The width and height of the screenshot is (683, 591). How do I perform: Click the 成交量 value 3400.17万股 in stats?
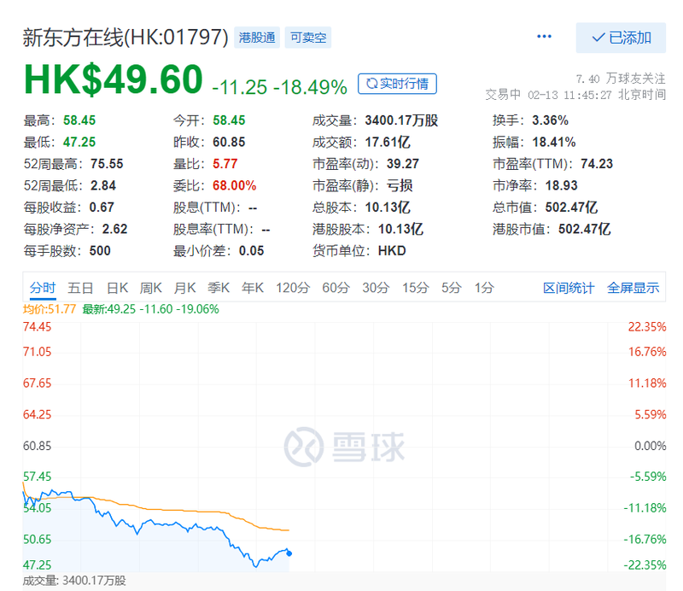click(401, 120)
